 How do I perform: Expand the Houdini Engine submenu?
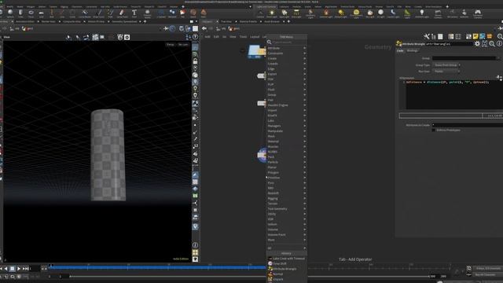pos(286,105)
